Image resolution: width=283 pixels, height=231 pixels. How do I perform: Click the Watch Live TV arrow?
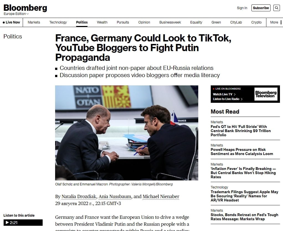point(235,94)
